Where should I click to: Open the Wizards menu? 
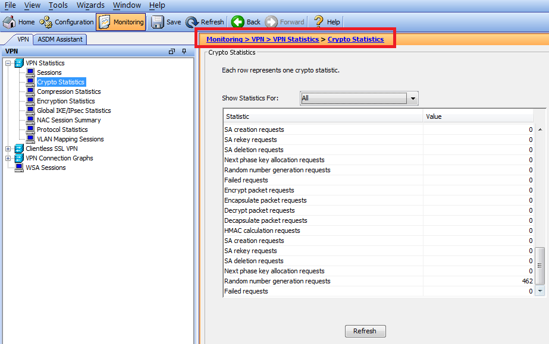[x=90, y=5]
